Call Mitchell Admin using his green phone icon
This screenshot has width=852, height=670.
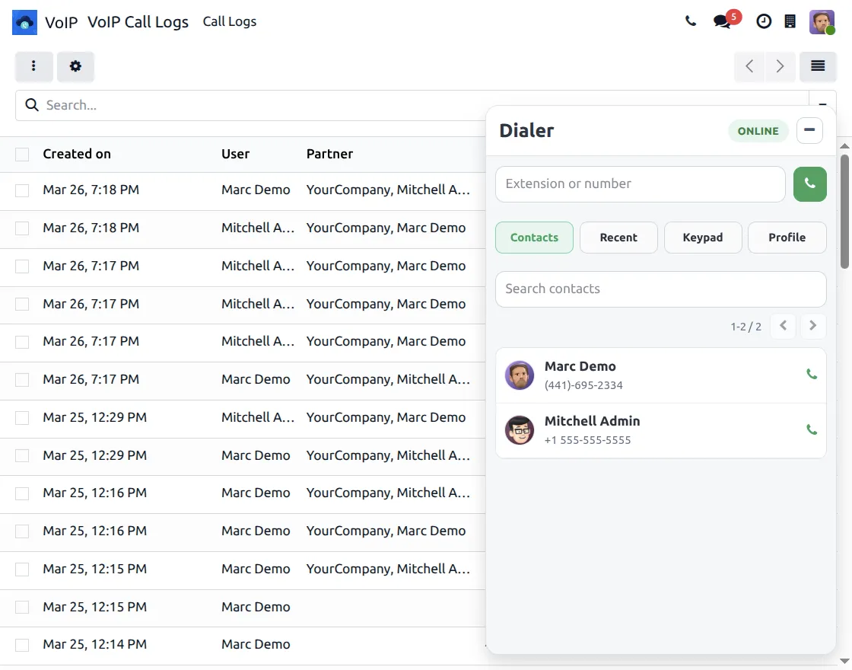(811, 429)
